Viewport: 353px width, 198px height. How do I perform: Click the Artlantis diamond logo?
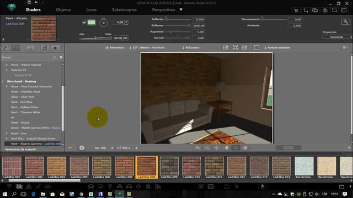coord(12,7)
